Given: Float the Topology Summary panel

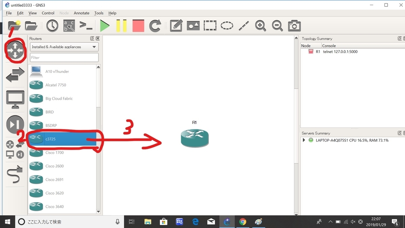Looking at the screenshot, I should click(x=399, y=38).
